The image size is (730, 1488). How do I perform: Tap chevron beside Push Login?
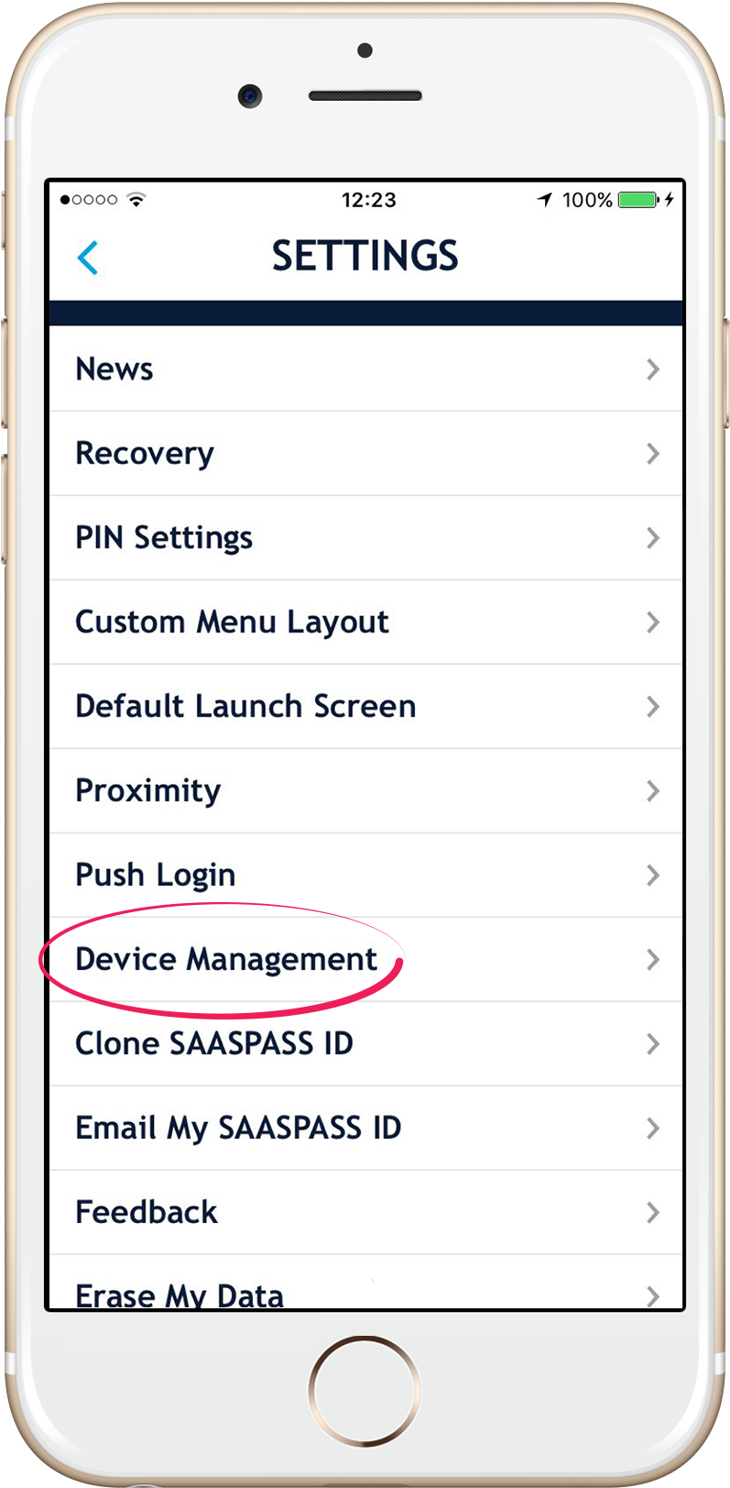coord(652,876)
